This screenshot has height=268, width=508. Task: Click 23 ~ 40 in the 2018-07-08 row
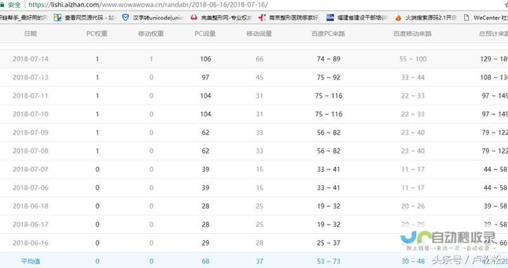(413, 151)
